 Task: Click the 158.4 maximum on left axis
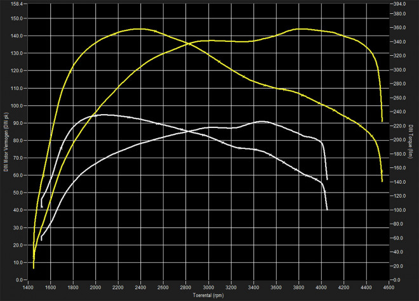click(x=17, y=4)
